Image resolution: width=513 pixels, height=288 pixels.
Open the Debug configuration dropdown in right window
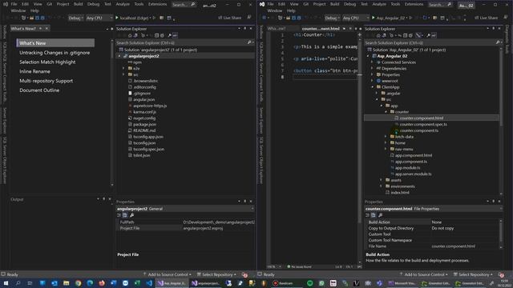point(332,18)
